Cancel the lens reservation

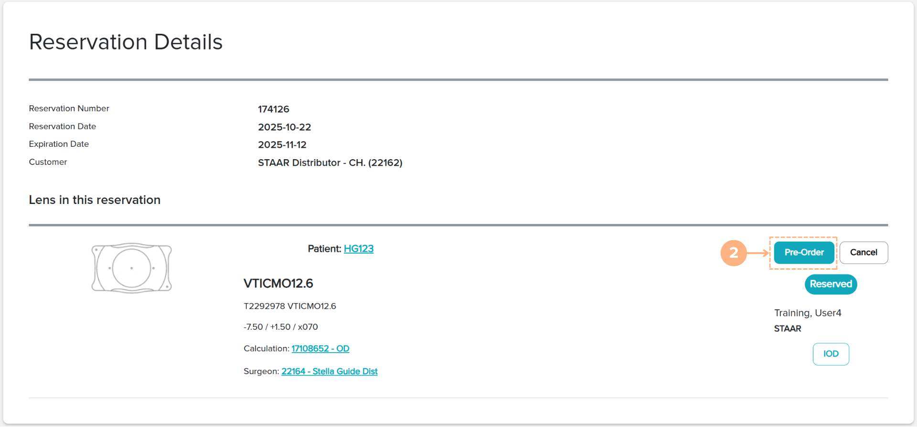click(864, 253)
